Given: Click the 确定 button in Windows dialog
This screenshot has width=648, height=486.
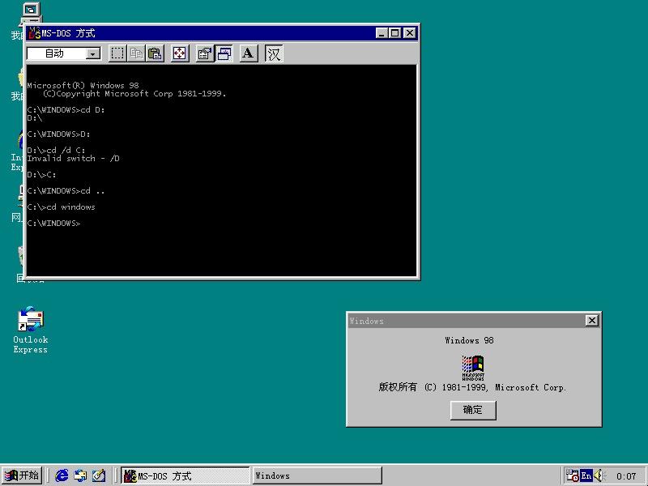Looking at the screenshot, I should 473,410.
